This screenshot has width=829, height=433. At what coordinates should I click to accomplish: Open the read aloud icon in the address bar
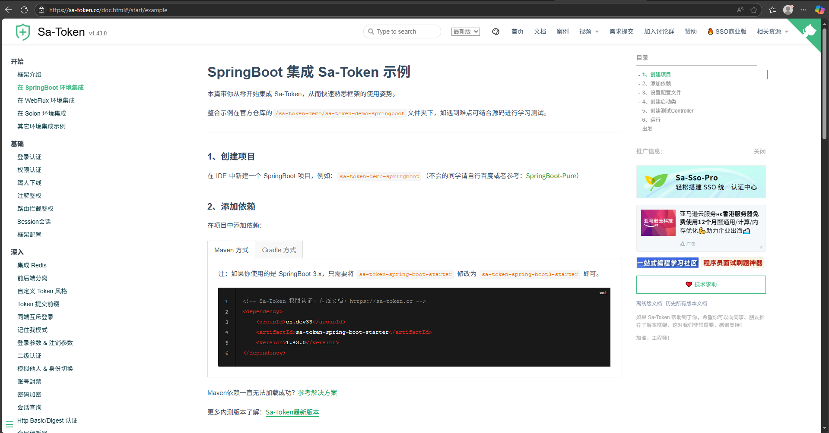(740, 9)
